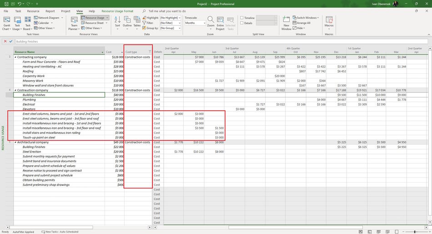Viewport: 432px width, 234px height.
Task: Open Cost type column filter
Action: 150,52
